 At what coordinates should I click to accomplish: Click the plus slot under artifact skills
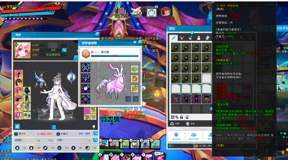[x=86, y=99]
